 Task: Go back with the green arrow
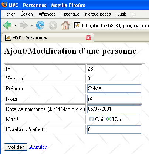coord(7,25)
